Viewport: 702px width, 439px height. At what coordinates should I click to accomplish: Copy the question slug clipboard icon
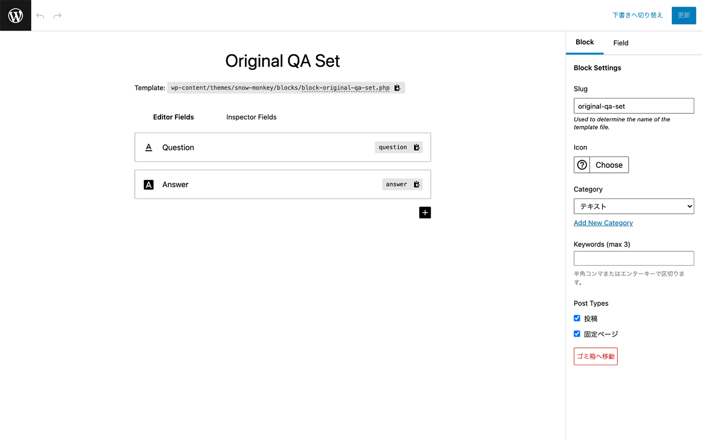pos(416,148)
